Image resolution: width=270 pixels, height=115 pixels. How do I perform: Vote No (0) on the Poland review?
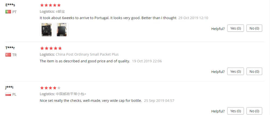254,111
